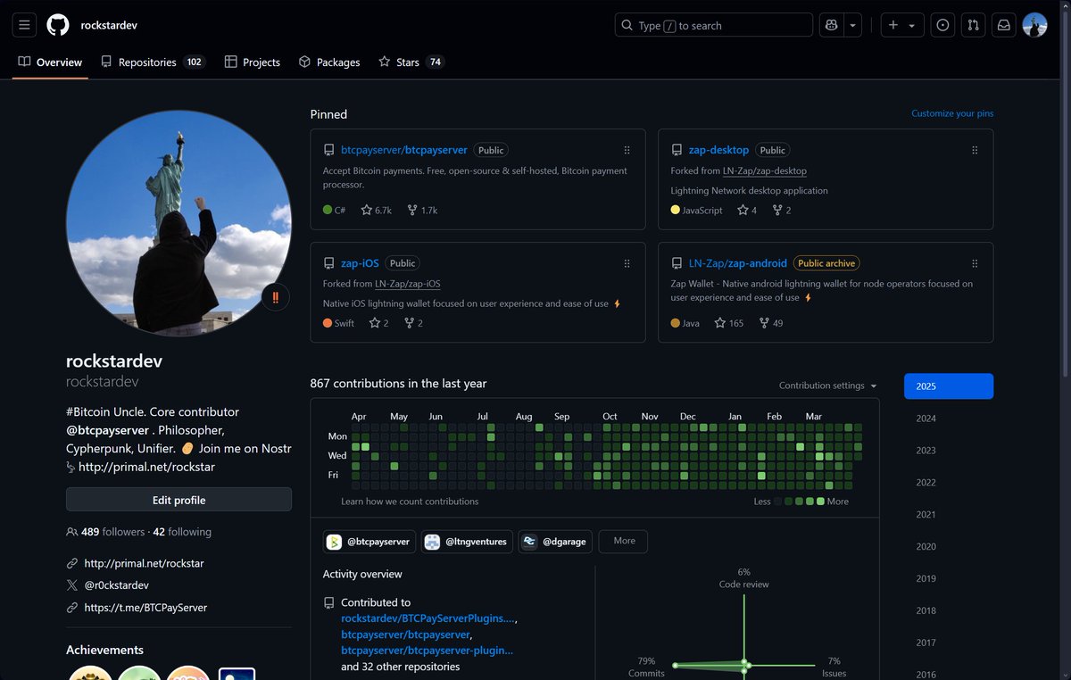Image resolution: width=1071 pixels, height=680 pixels.
Task: Click the @btcpayserver organization badge
Action: coord(369,541)
